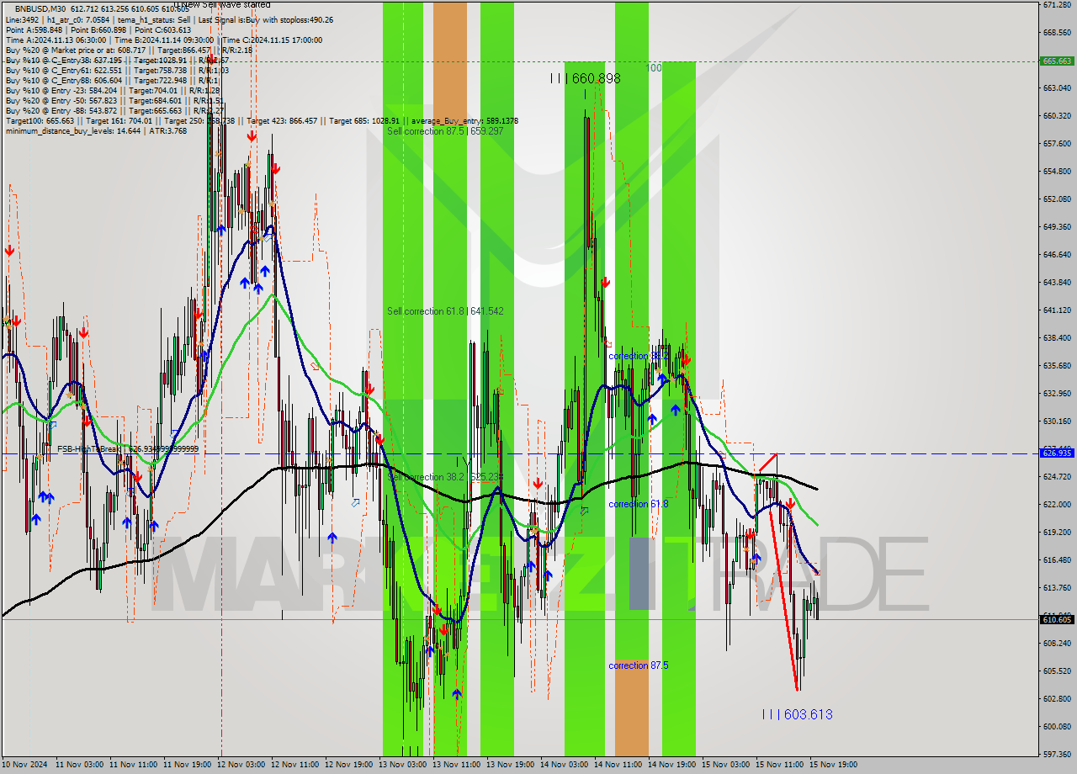Click the 597.360 price axis label
The width and height of the screenshot is (1077, 774).
tap(1057, 754)
